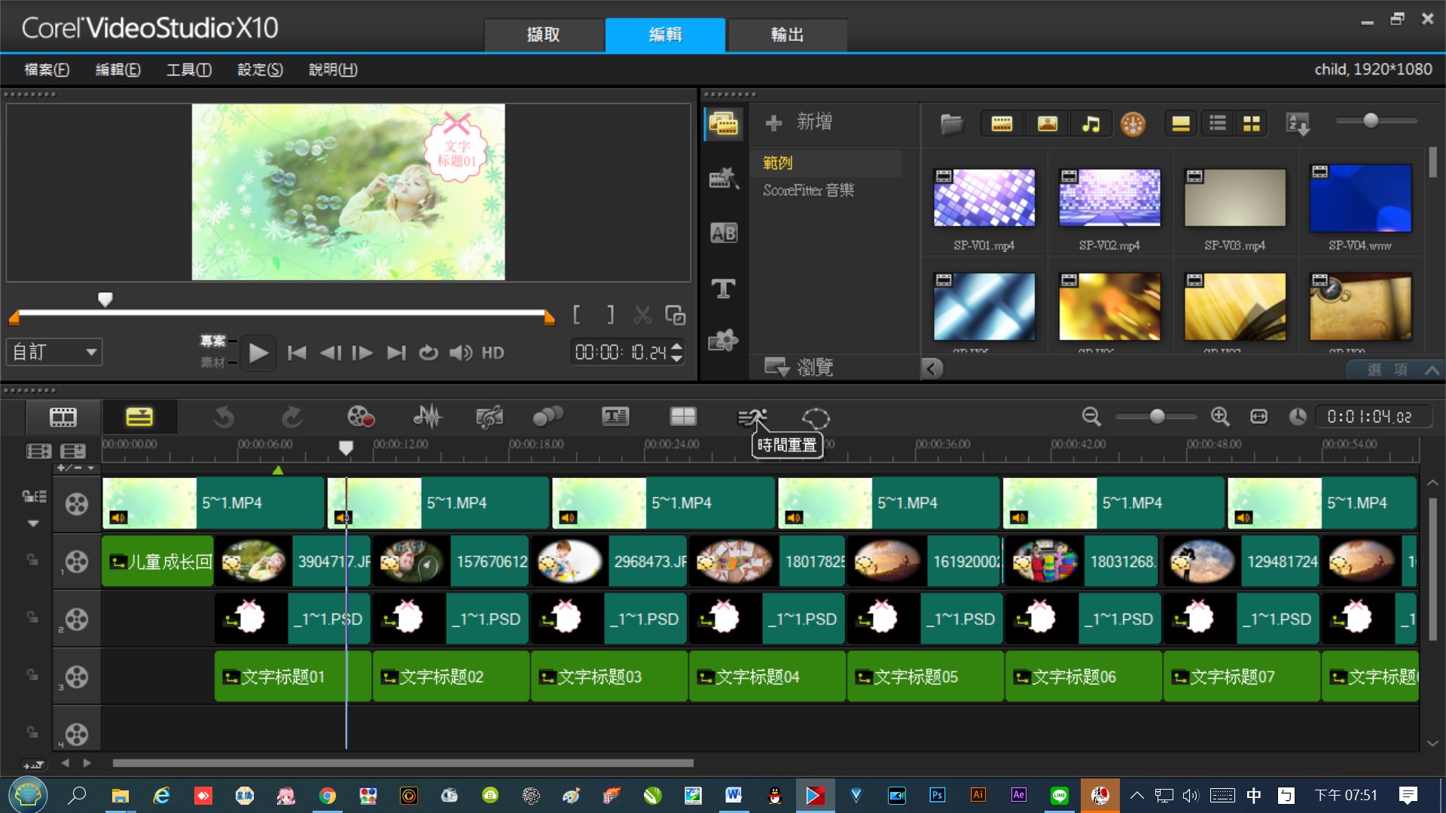
Task: Open the Mask Creator tool
Action: tap(816, 418)
